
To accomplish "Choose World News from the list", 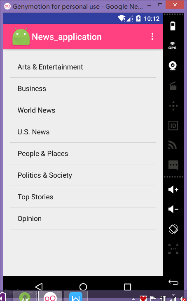I will [x=83, y=110].
